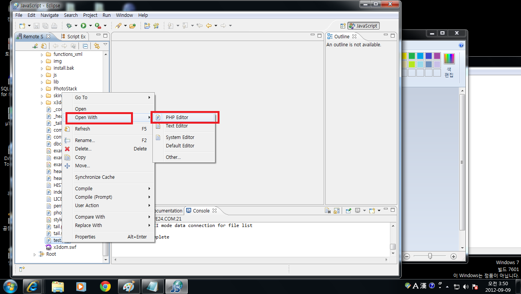Open the Remote panel view menu triangle

105,45
